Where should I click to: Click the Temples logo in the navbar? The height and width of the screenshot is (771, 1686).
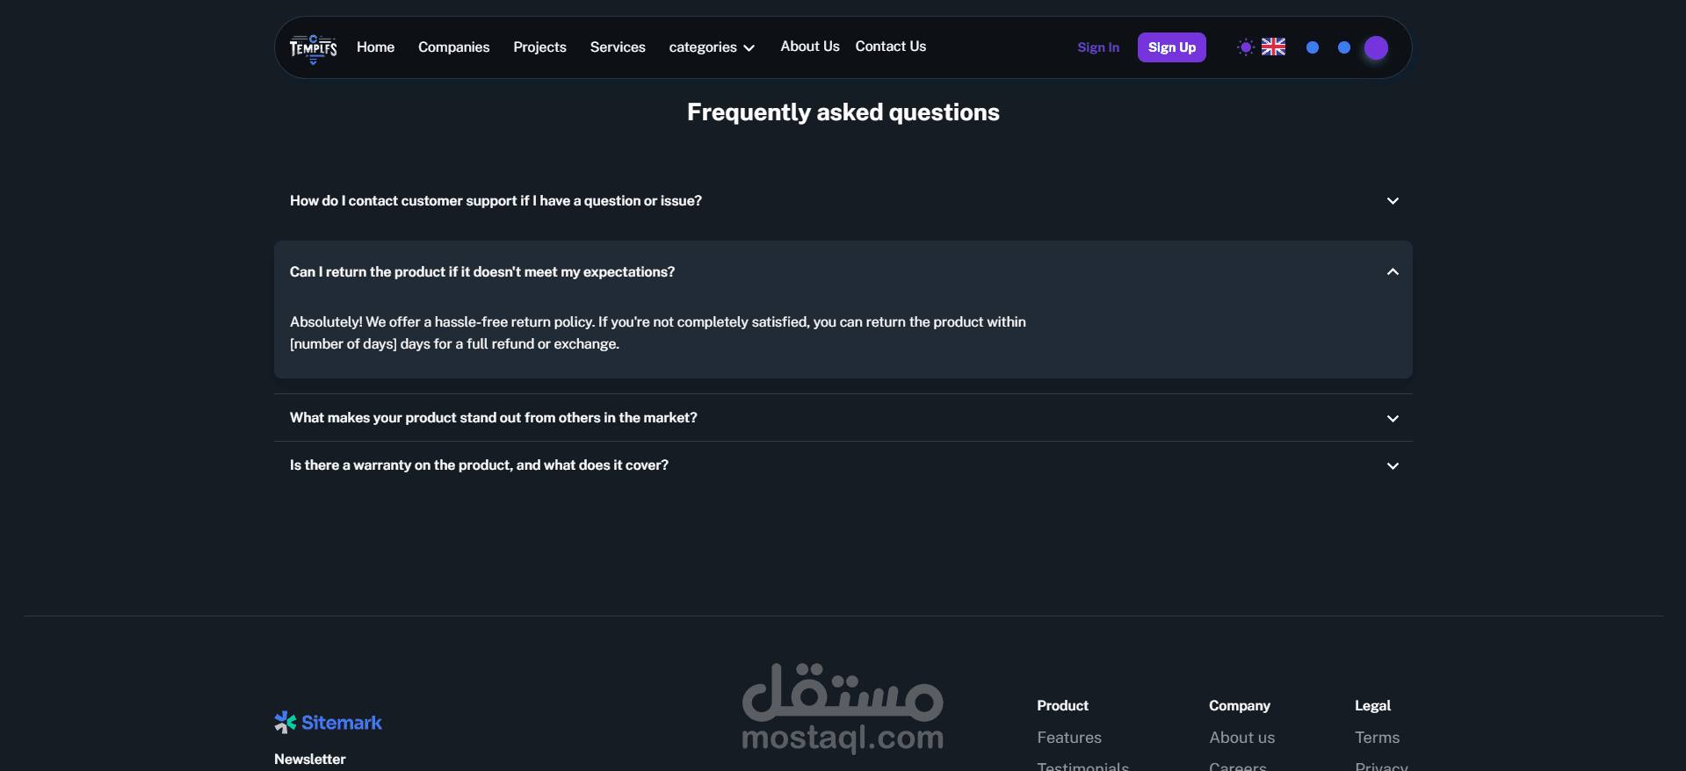tap(313, 48)
